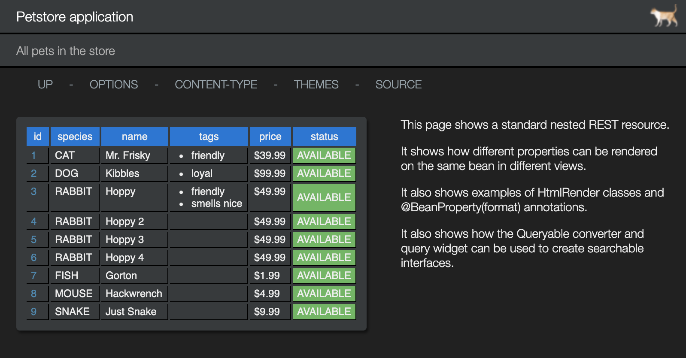The width and height of the screenshot is (686, 358).
Task: Open pet id 7 link
Action: click(33, 276)
